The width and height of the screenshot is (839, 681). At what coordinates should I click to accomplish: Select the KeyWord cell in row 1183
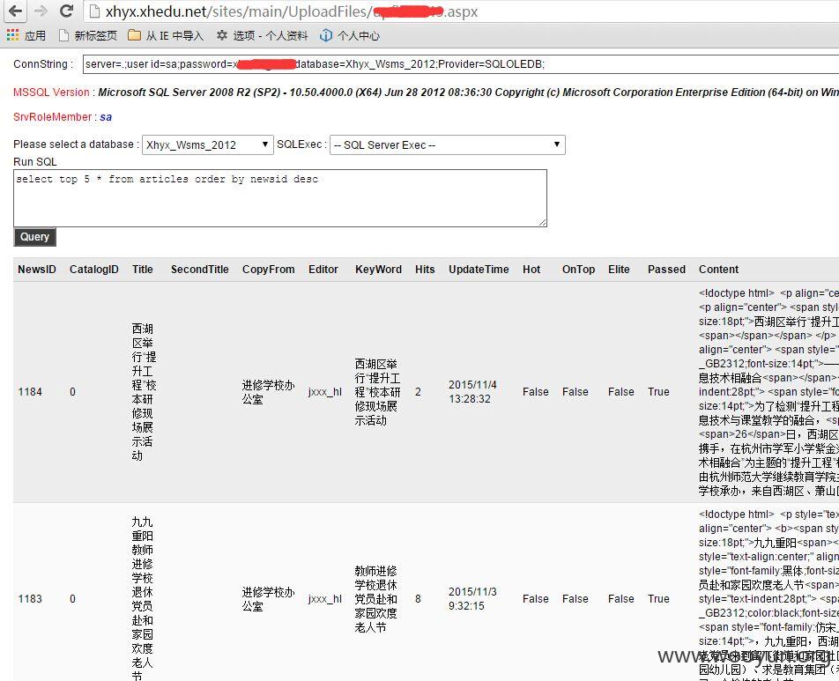tap(376, 599)
